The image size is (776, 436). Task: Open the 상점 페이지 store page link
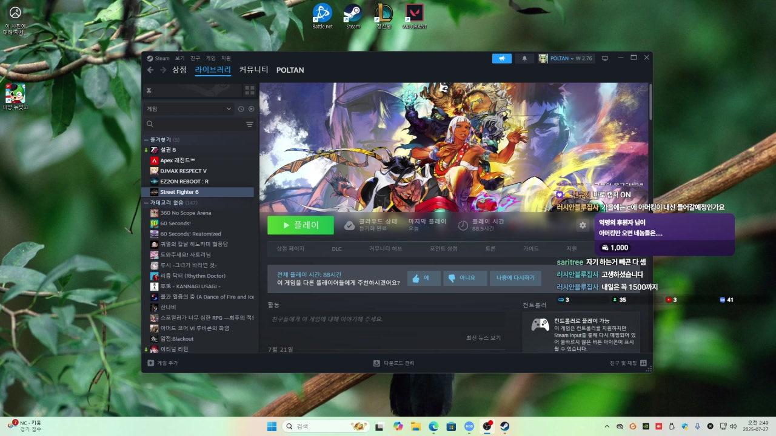click(x=290, y=249)
